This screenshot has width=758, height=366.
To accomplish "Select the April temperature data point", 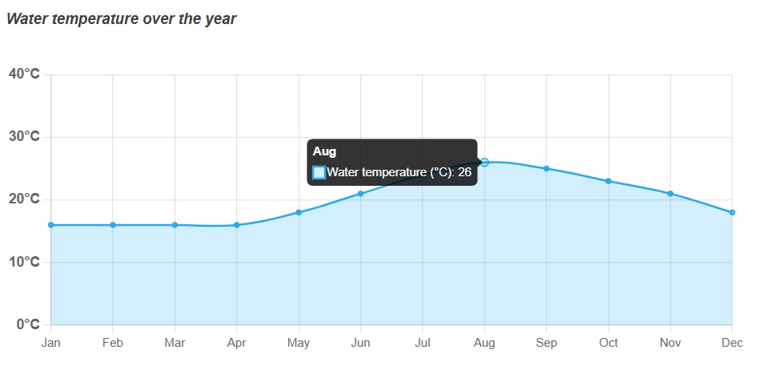I will tap(236, 225).
